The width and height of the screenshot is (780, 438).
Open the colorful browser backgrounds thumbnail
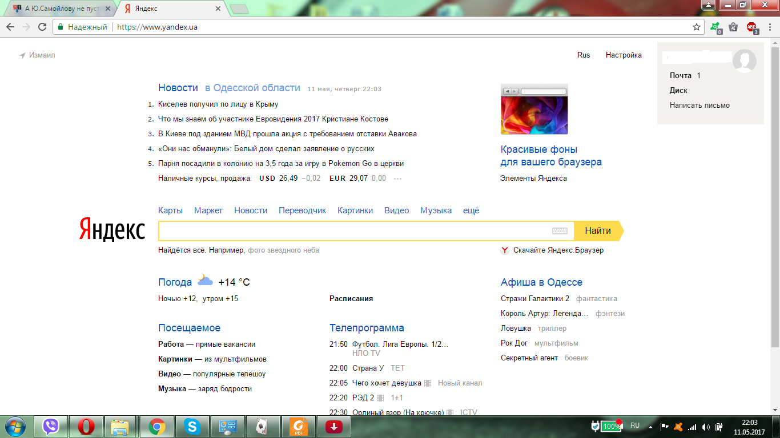click(534, 109)
